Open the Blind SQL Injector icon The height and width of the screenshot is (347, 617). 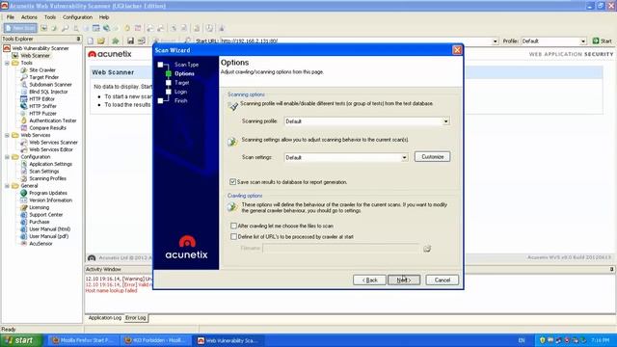click(x=23, y=92)
